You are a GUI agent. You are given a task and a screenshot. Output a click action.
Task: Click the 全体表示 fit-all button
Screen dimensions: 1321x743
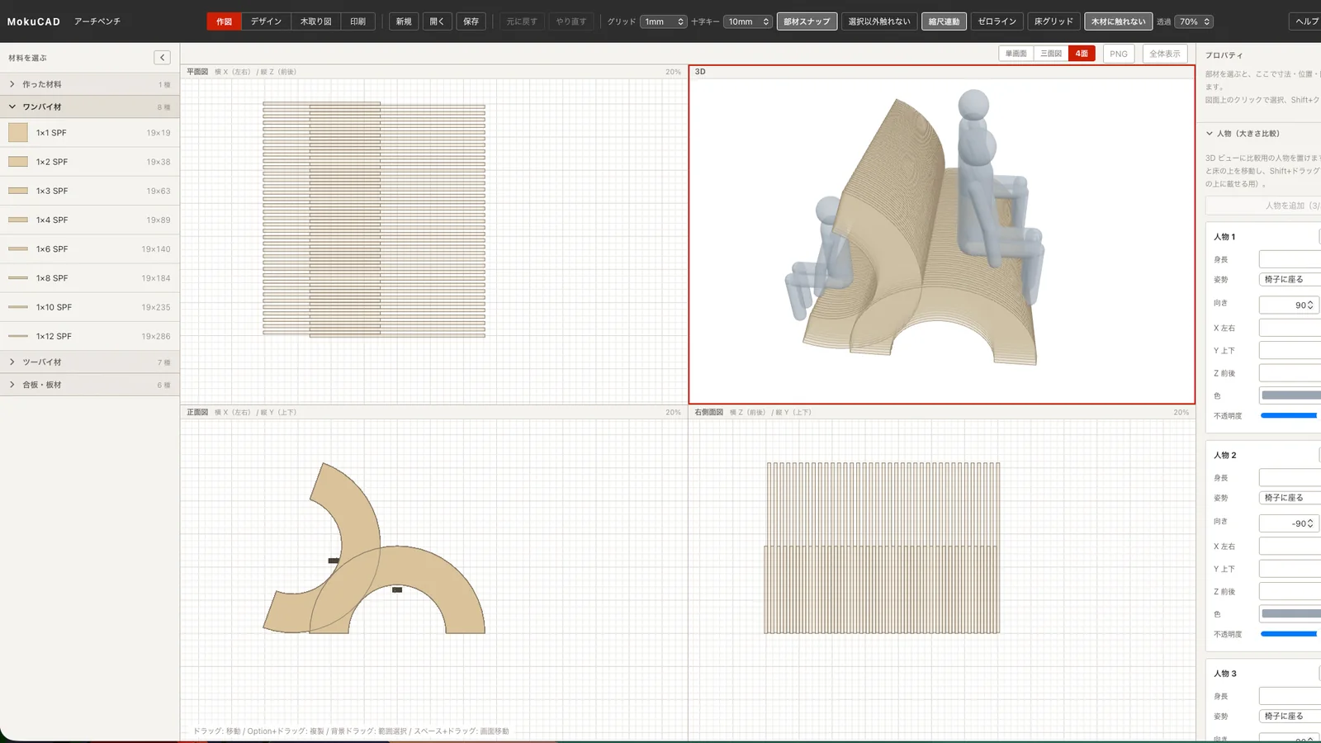click(x=1165, y=54)
